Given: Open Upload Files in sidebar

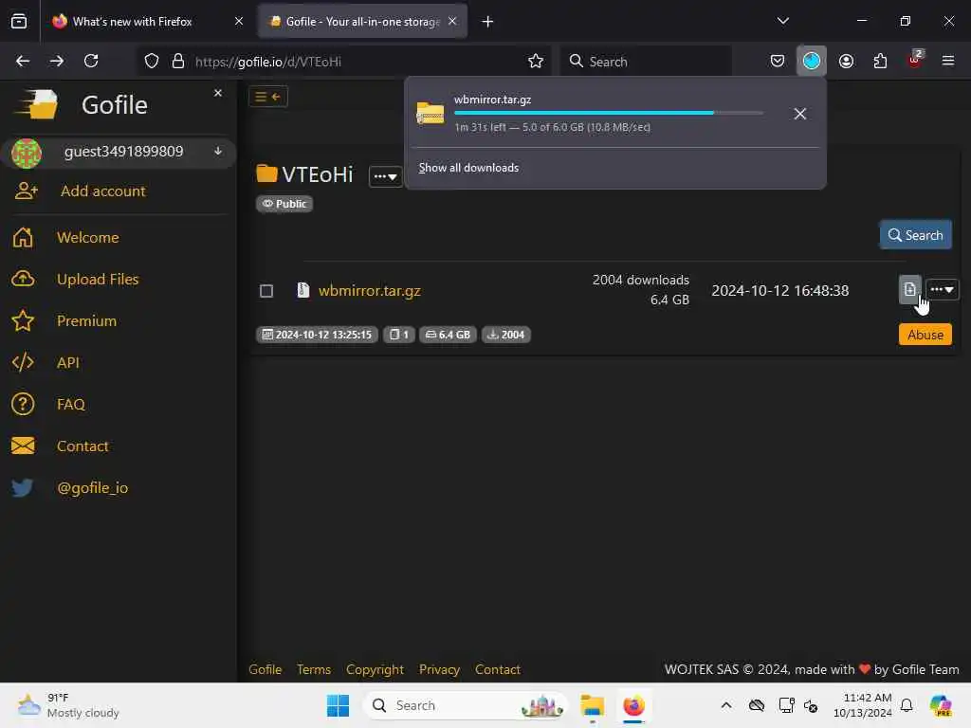Looking at the screenshot, I should coord(98,280).
